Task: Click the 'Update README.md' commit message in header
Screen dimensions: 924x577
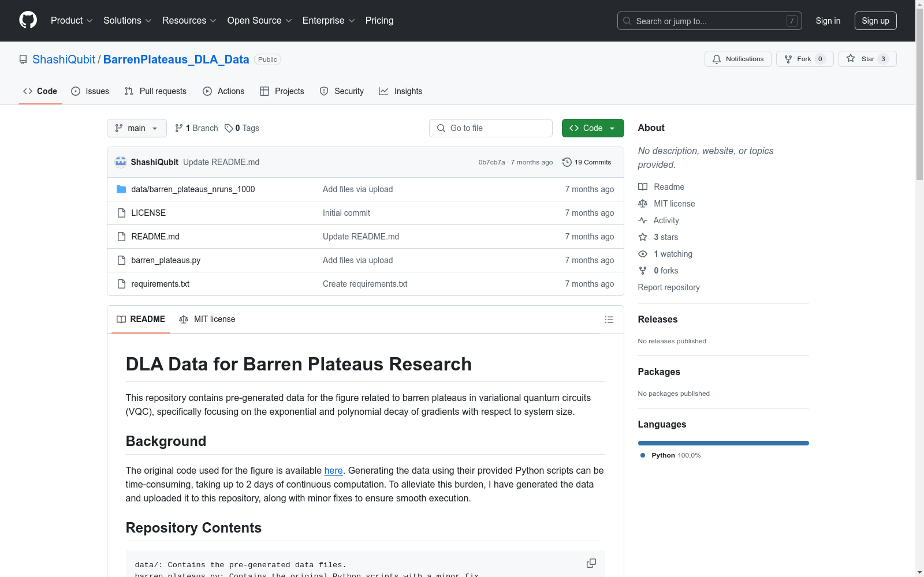Action: pyautogui.click(x=221, y=162)
